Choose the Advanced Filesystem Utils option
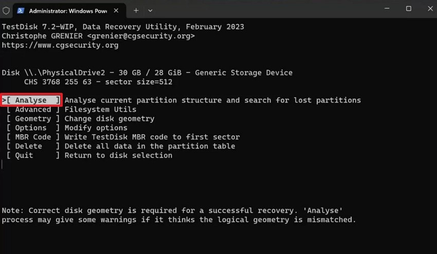 [x=33, y=109]
